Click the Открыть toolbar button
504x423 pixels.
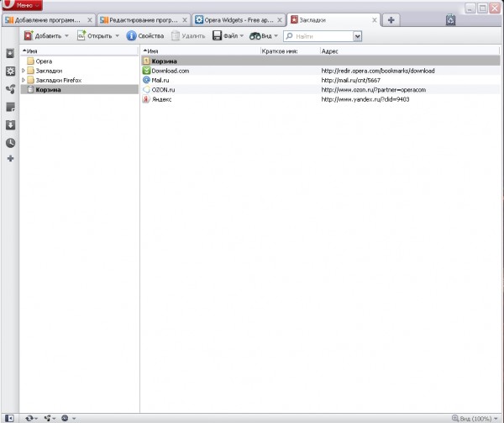[x=94, y=35]
